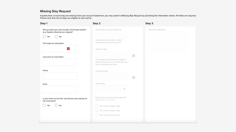The width and height of the screenshot is (236, 132).
Task: Focus the Last name on reservation field
Action: click(60, 62)
